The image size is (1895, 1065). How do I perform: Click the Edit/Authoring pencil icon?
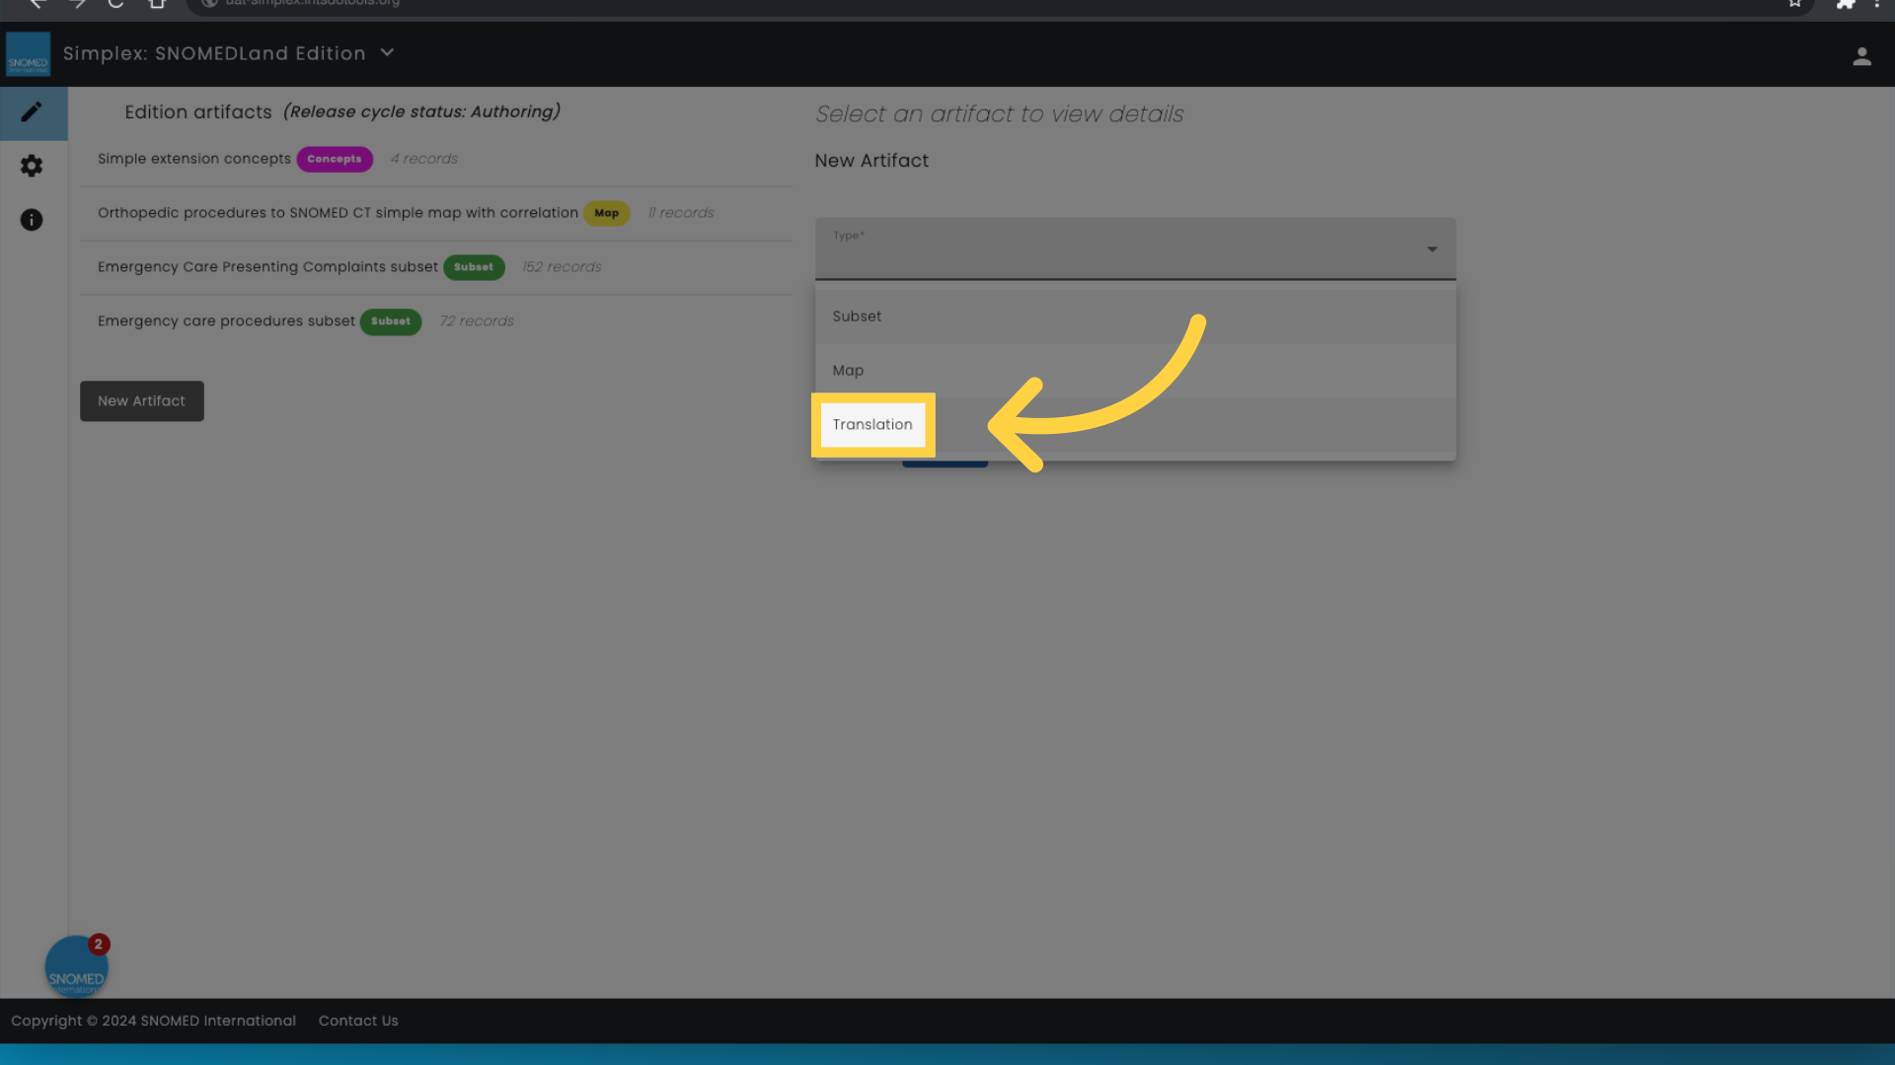coord(32,110)
